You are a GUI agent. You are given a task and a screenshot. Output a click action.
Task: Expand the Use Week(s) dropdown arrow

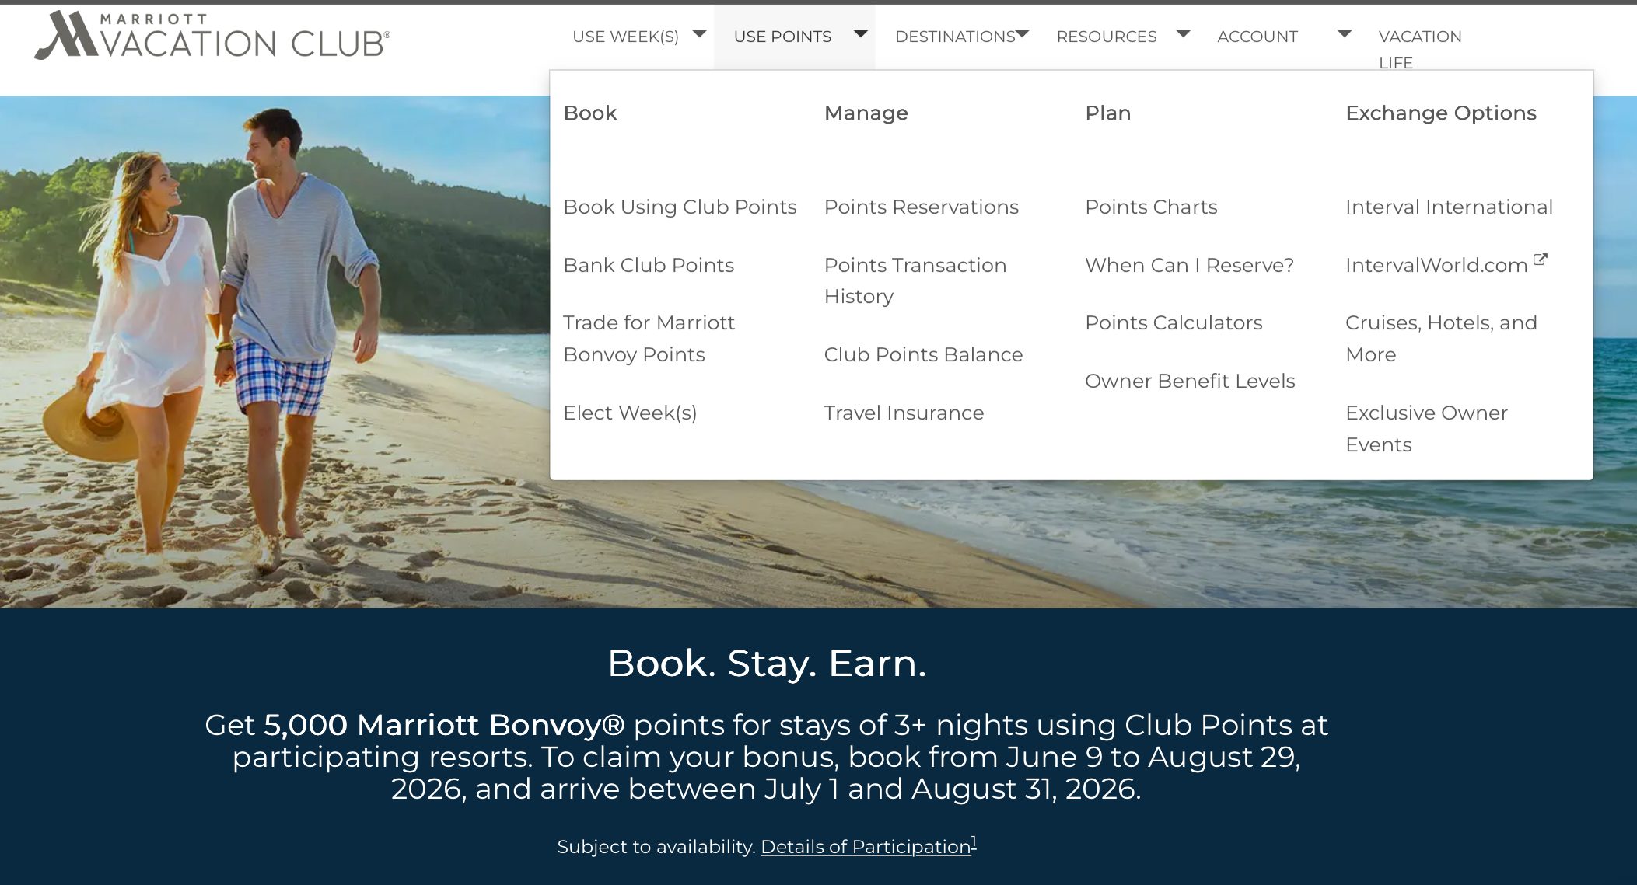699,33
